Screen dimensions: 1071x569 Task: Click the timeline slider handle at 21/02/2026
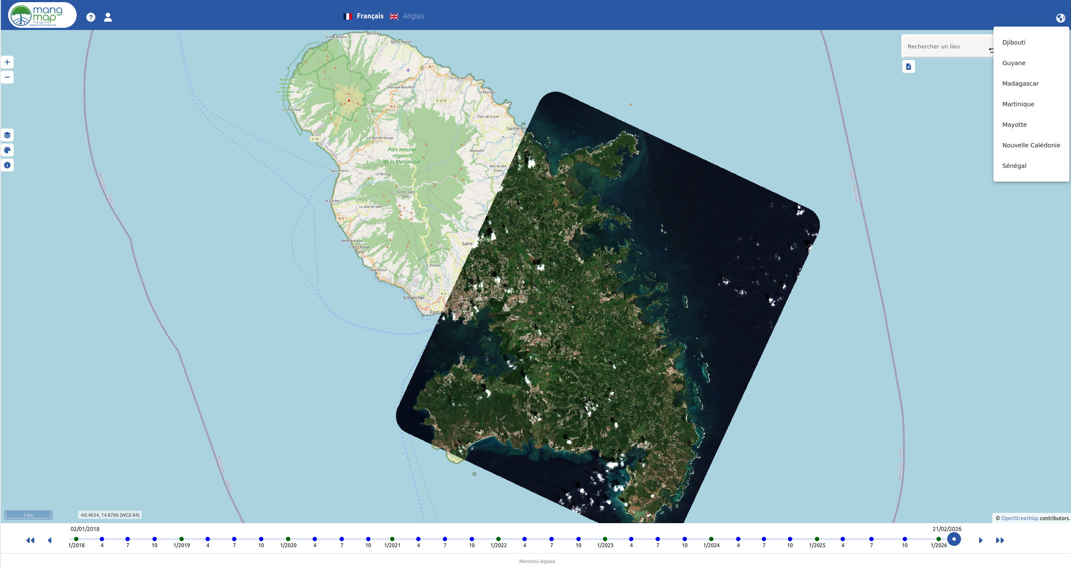954,539
